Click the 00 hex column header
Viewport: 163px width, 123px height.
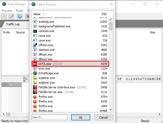(x=25, y=79)
